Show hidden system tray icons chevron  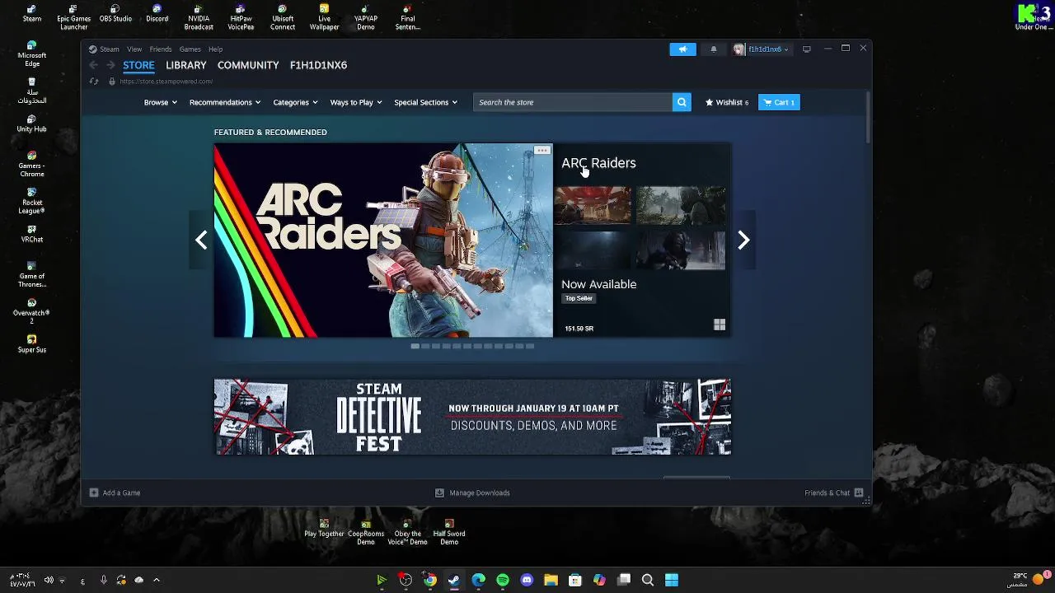click(156, 580)
